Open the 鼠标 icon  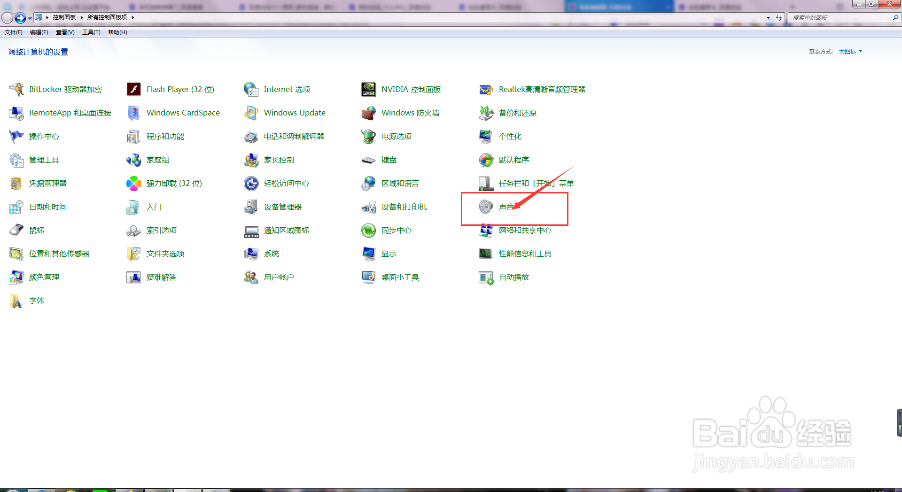pyautogui.click(x=16, y=230)
